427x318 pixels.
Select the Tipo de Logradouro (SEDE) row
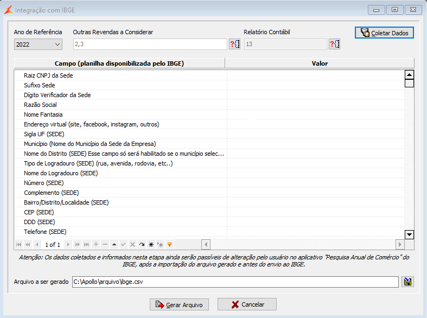pos(209,163)
